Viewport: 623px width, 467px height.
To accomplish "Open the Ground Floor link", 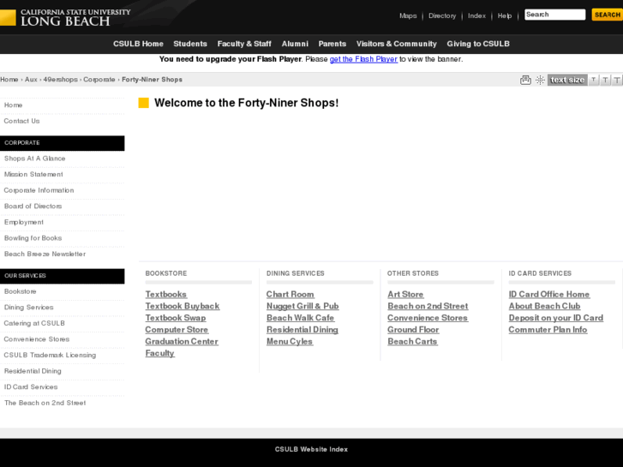I will tap(413, 330).
